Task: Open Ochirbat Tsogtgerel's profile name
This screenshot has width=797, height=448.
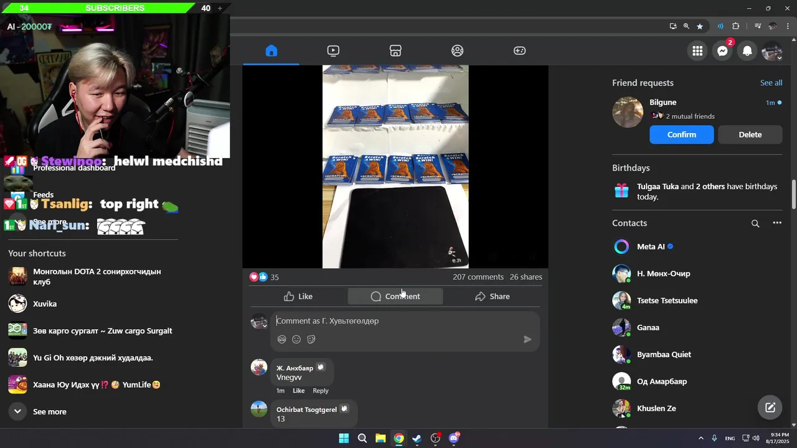Action: (x=306, y=409)
